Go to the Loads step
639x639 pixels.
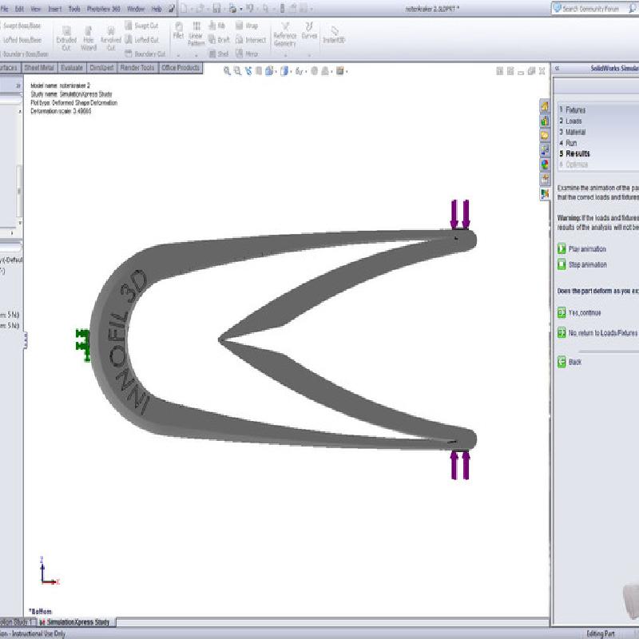[x=574, y=121]
